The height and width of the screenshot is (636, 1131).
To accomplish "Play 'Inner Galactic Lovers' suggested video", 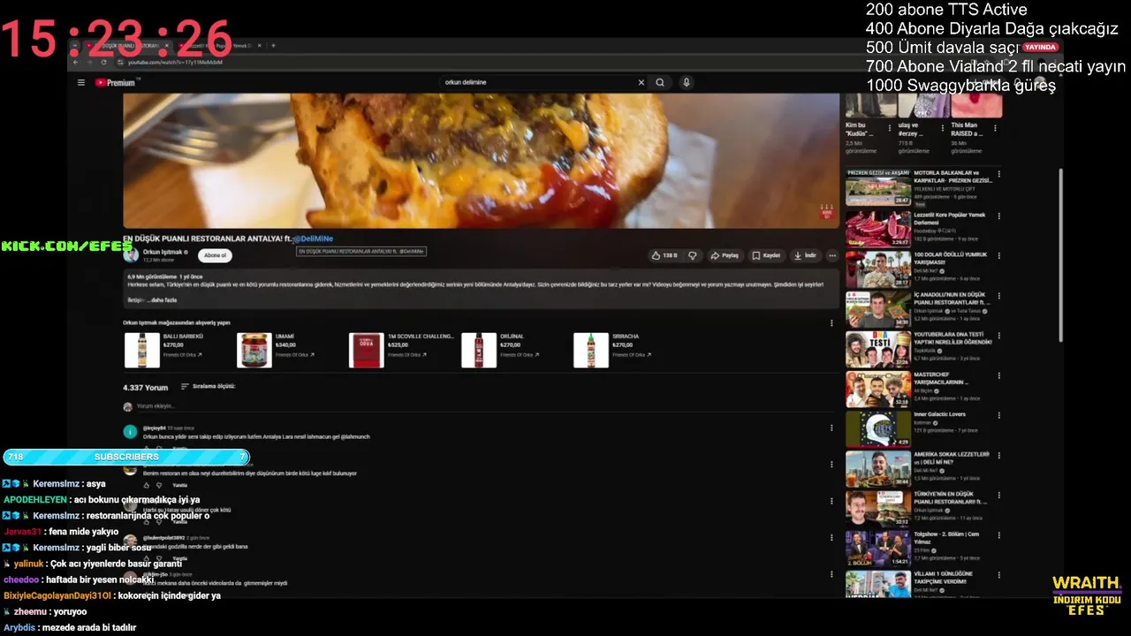I will [x=877, y=429].
